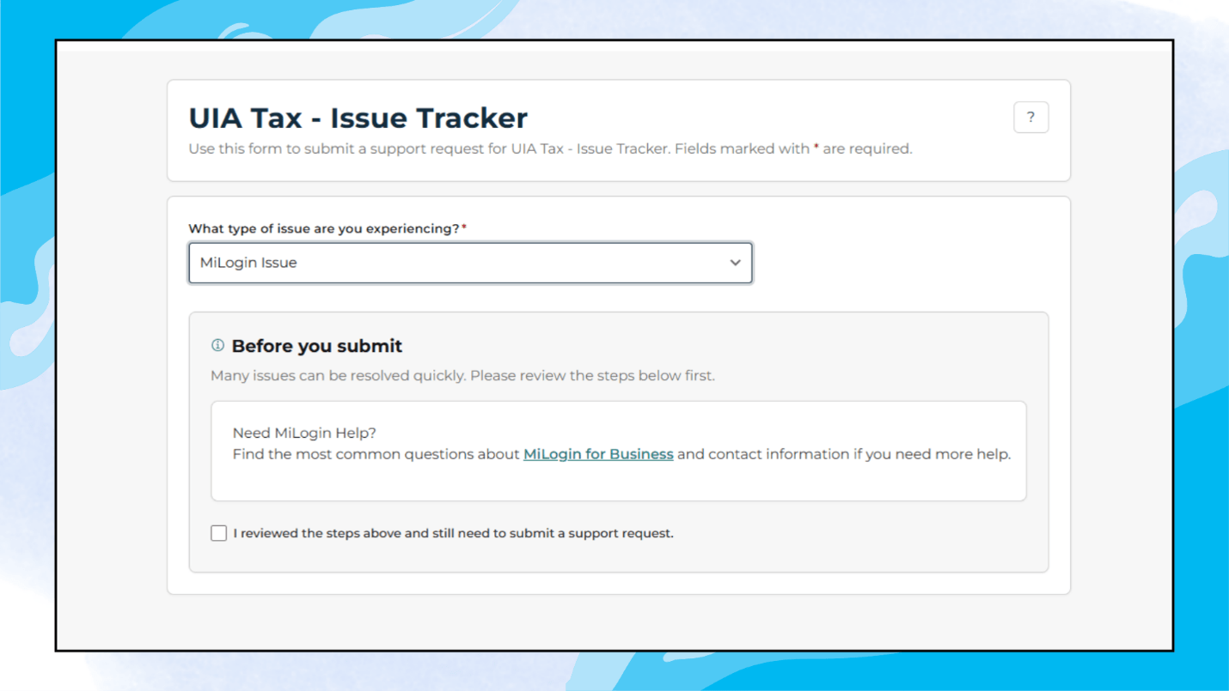Click the 'What type of issue are you experiencing?' label
Viewport: 1229px width, 691px height.
click(x=327, y=228)
